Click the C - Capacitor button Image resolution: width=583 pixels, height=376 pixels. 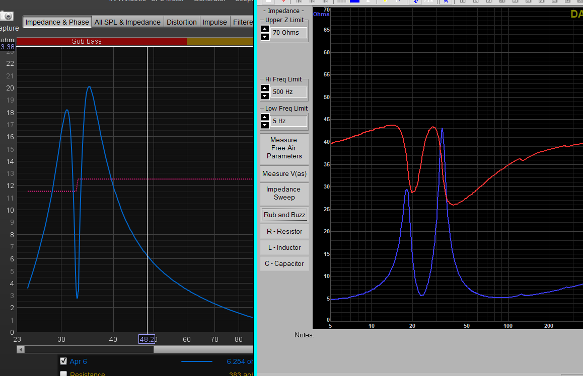(284, 263)
